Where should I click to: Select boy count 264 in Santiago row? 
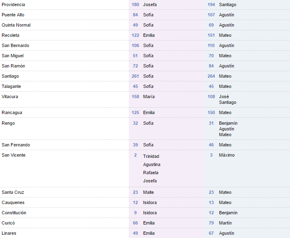[211, 76]
